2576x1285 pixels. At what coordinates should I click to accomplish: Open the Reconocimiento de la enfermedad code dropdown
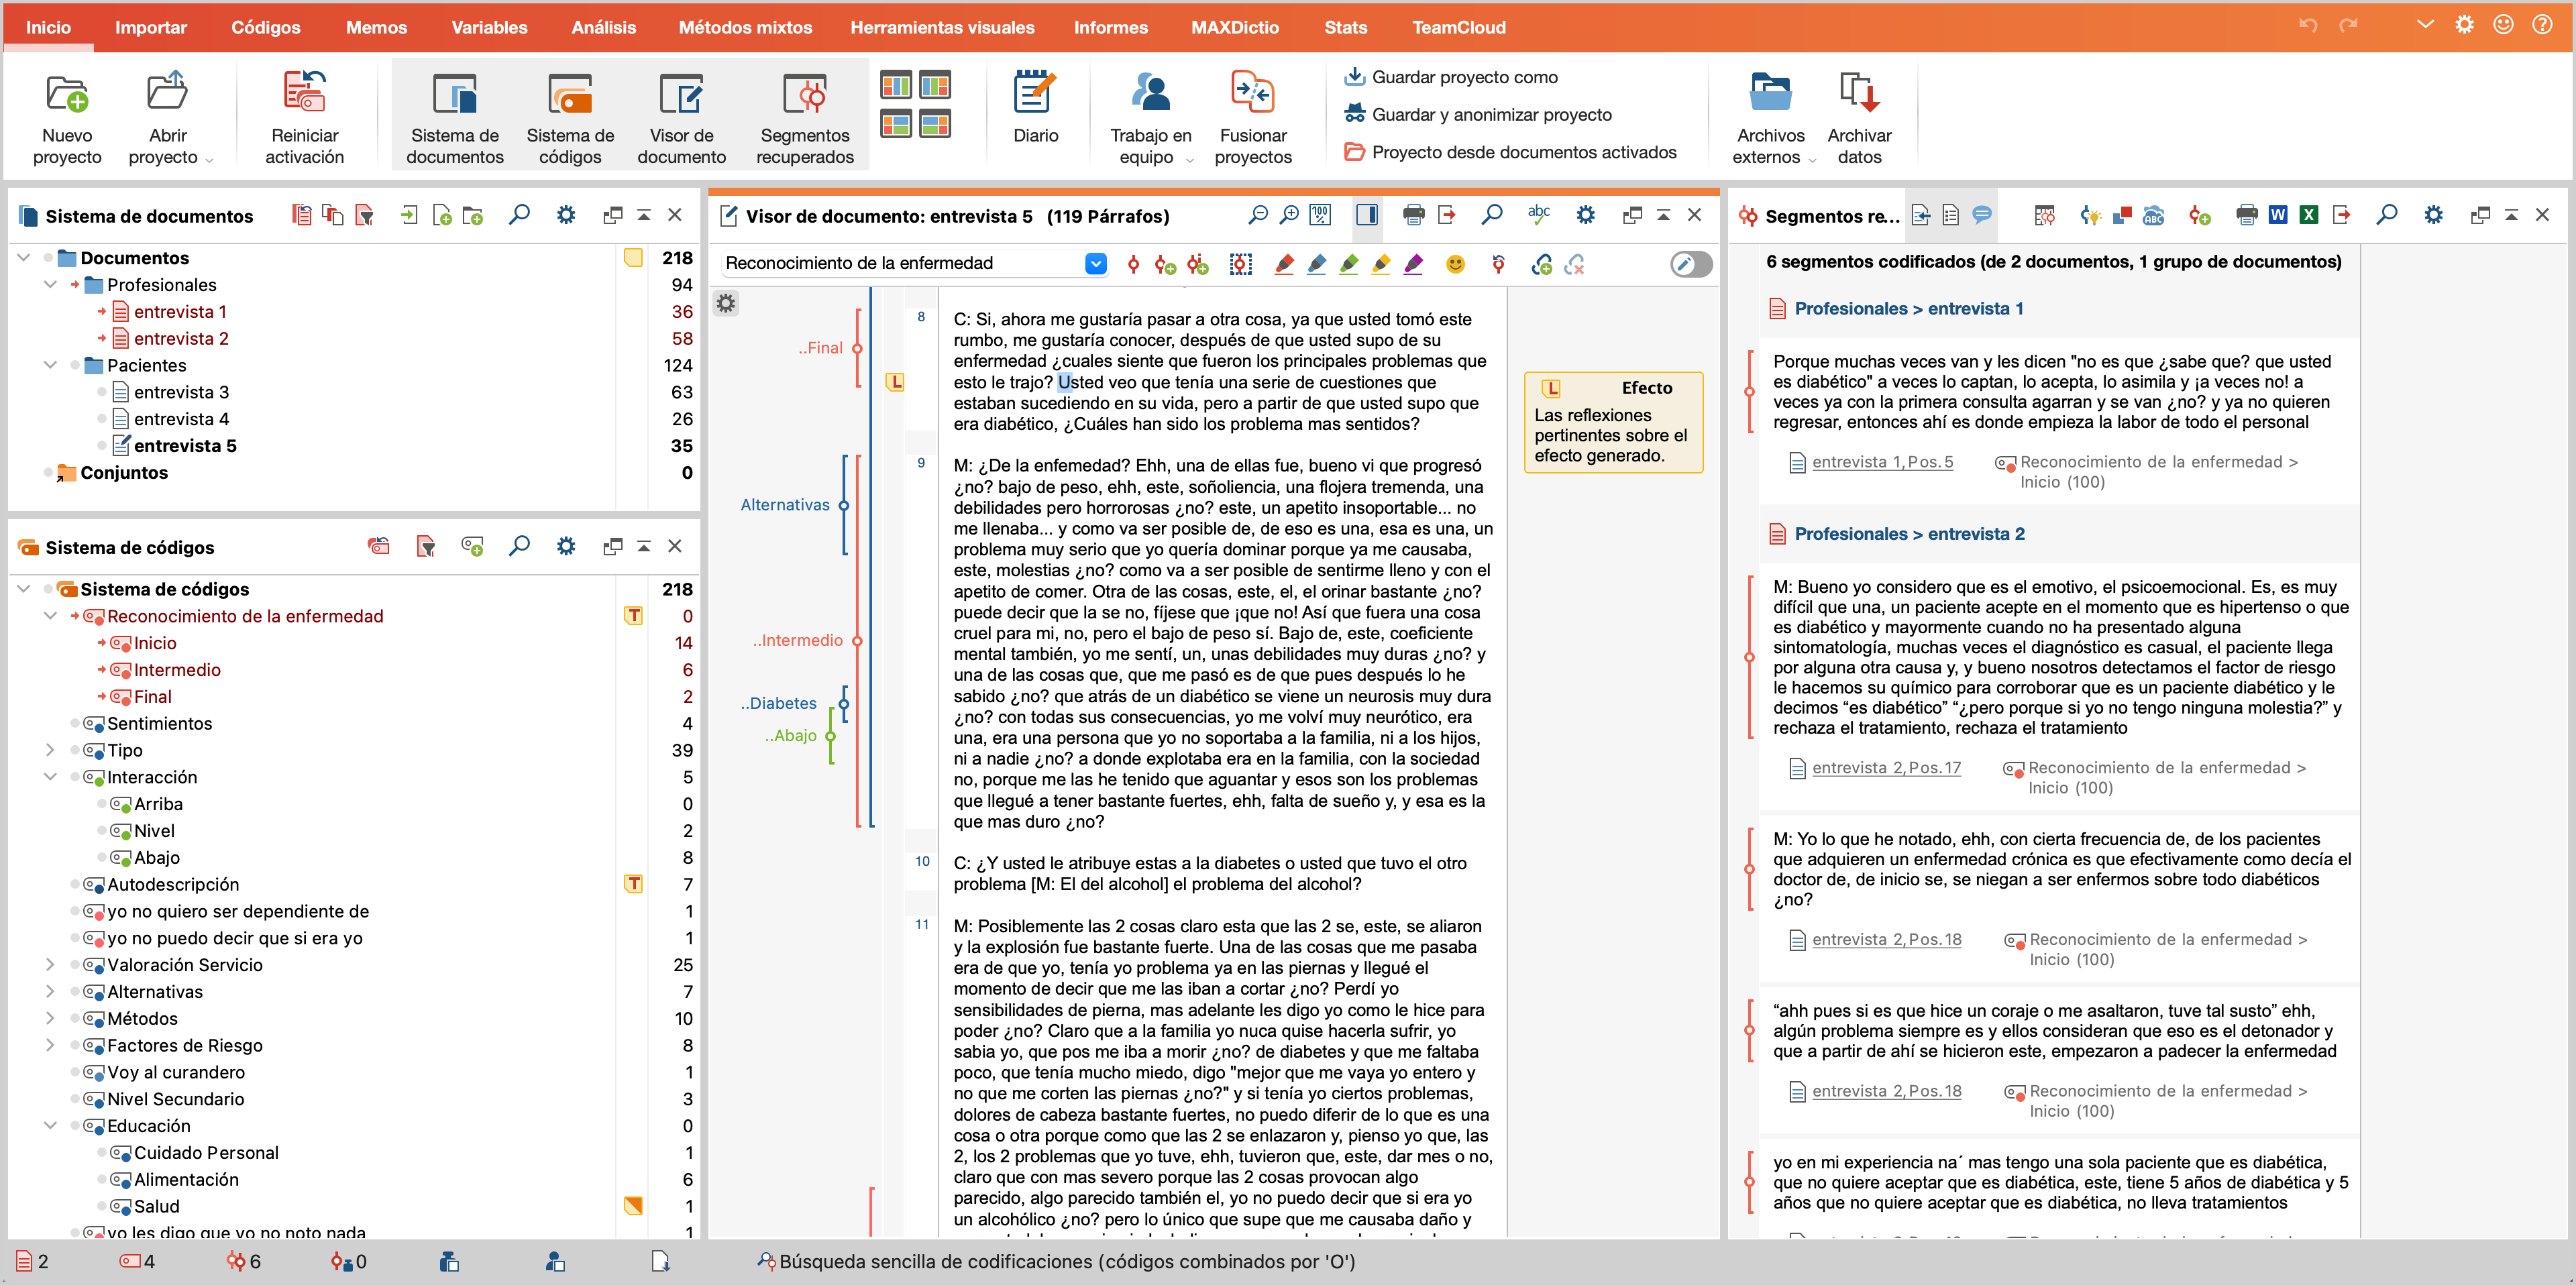tap(1096, 263)
